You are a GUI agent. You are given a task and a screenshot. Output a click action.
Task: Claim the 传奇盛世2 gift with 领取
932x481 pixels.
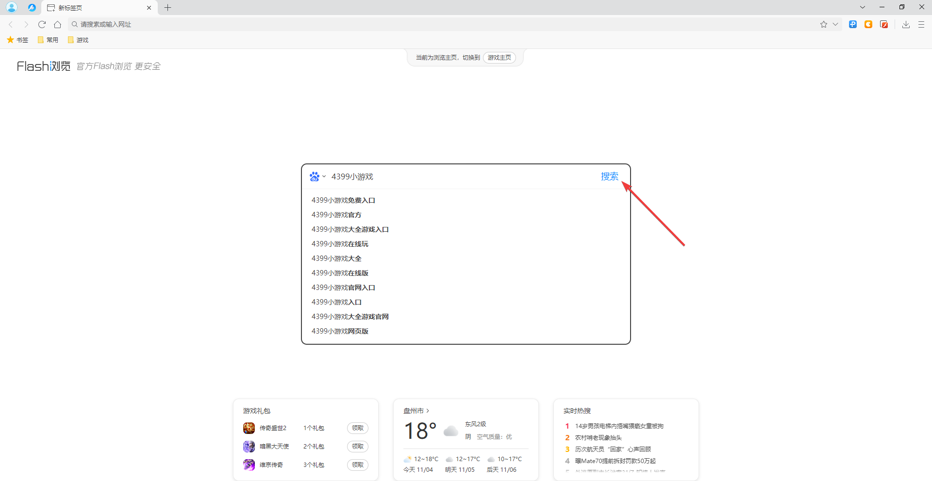tap(358, 428)
